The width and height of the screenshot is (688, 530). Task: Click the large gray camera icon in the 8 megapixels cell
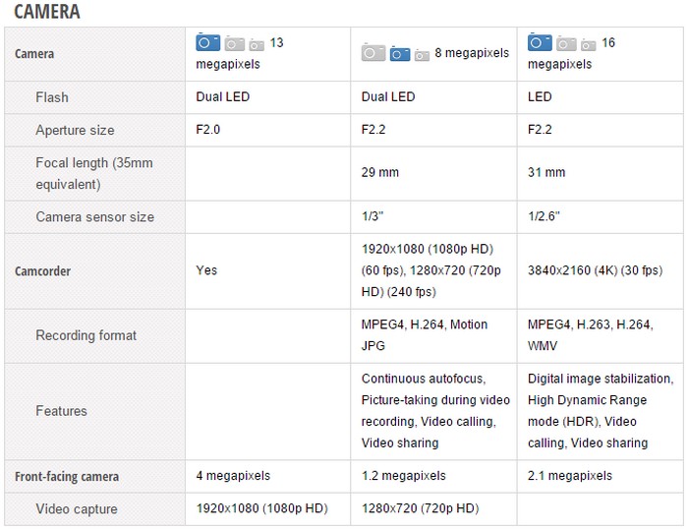(373, 52)
